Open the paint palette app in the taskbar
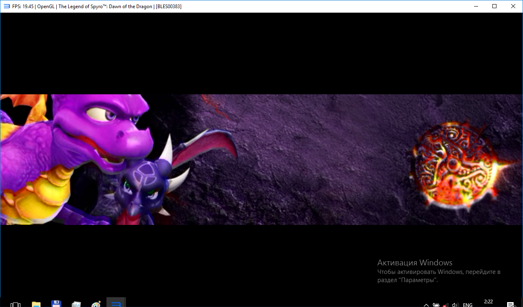Viewport: 523px width, 307px height. tap(96, 304)
